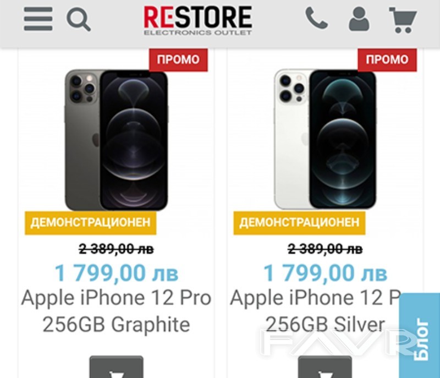Screen dimensions: 440x378
Task: Click the 1 799,00 лв Graphite price
Action: [116, 273]
